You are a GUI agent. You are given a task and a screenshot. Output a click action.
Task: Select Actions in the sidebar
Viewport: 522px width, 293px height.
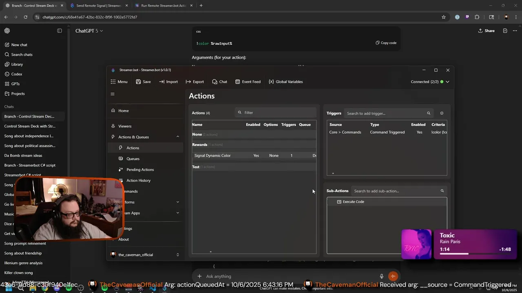[145, 148]
